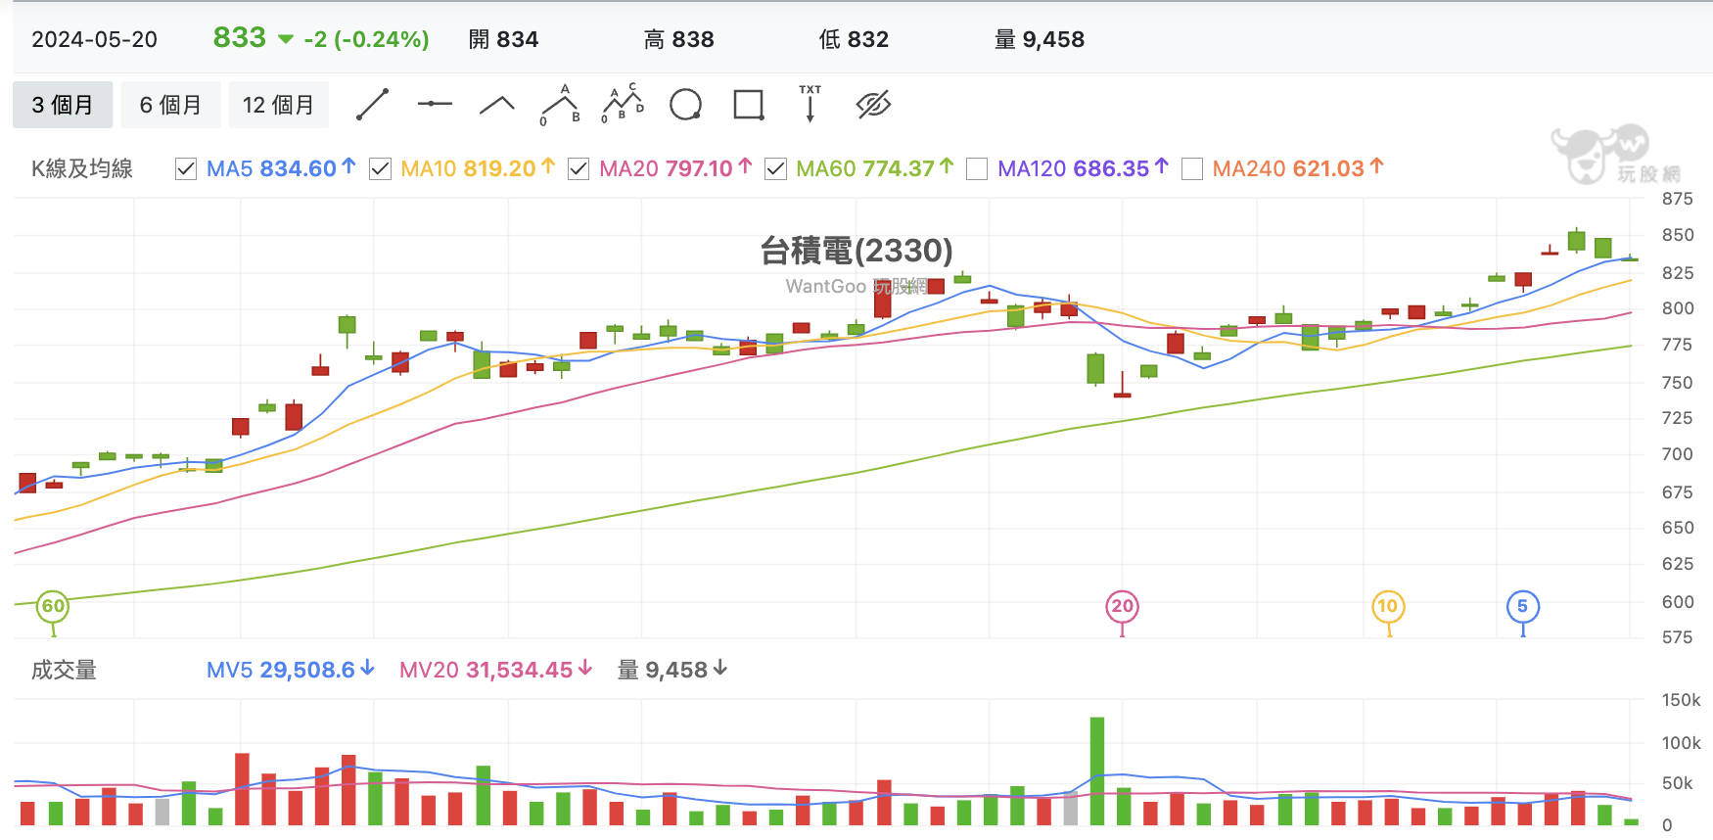Uncheck the MA20 moving average checkbox
Screen dimensions: 1713x840
click(579, 169)
